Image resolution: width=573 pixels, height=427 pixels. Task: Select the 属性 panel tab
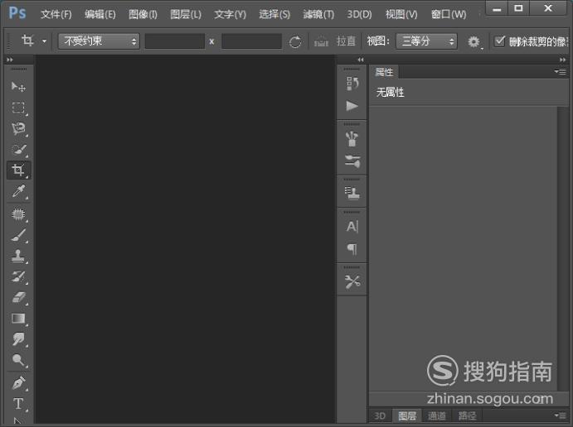[x=384, y=72]
